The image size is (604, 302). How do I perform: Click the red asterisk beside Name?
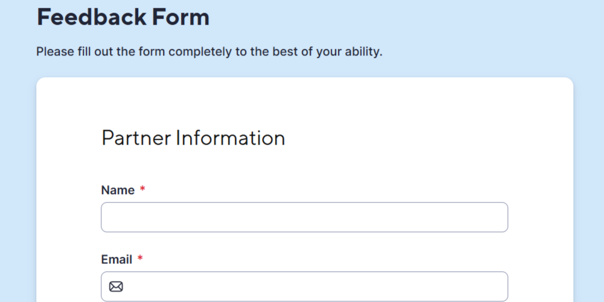(142, 190)
